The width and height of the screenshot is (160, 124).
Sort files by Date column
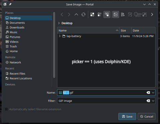pyautogui.click(x=143, y=30)
